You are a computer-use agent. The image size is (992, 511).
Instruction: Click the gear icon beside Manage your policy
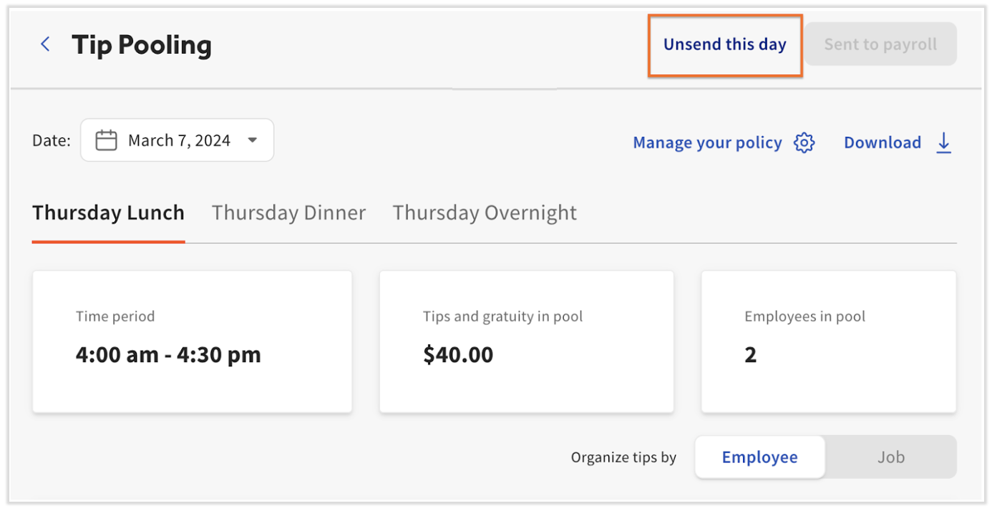pyautogui.click(x=804, y=142)
